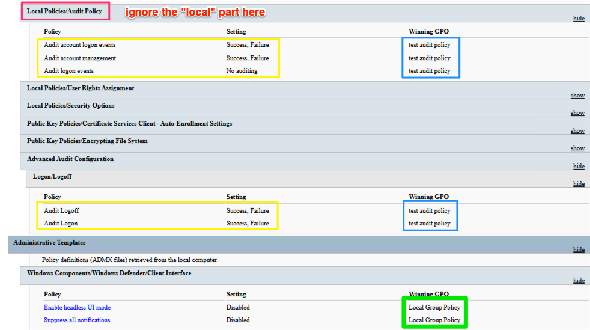Show the Local Policies/User Rights Assignment section
The width and height of the screenshot is (590, 330).
tap(577, 96)
